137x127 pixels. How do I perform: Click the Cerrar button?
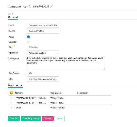60,118
